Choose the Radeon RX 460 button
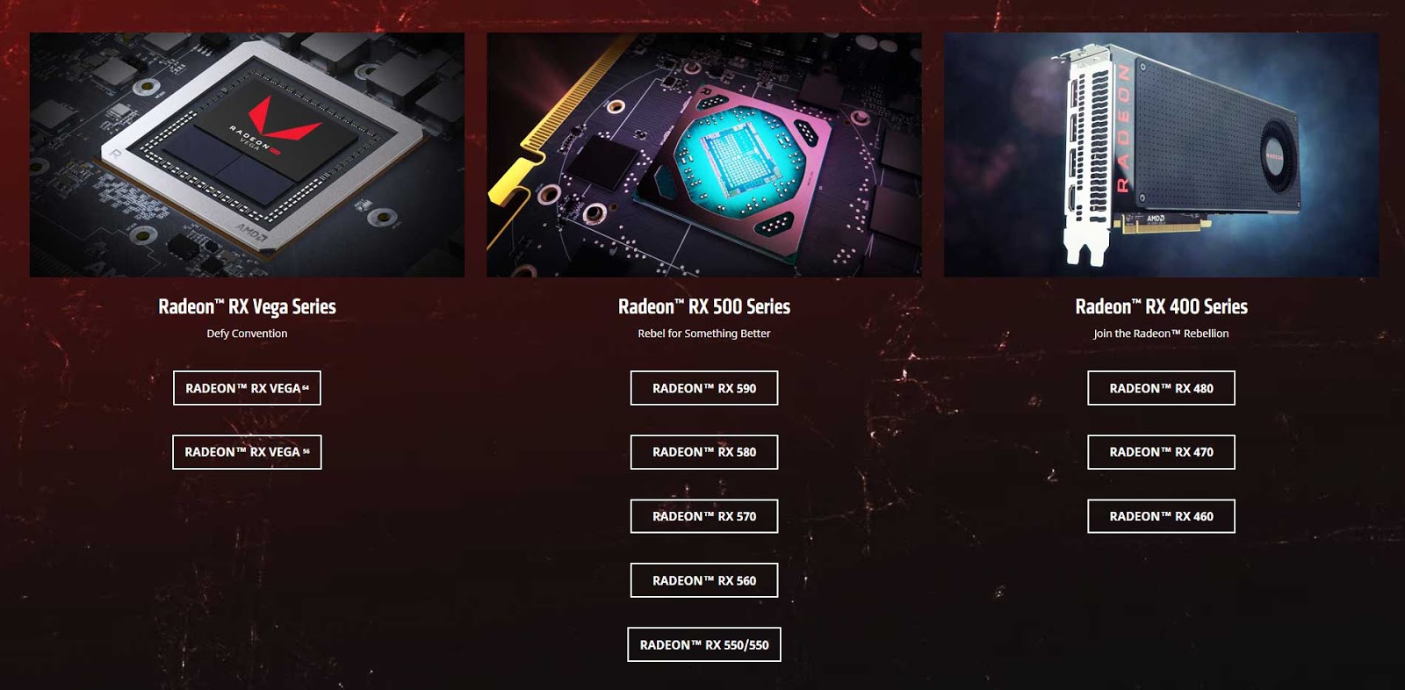Viewport: 1405px width, 690px height. tap(1161, 516)
